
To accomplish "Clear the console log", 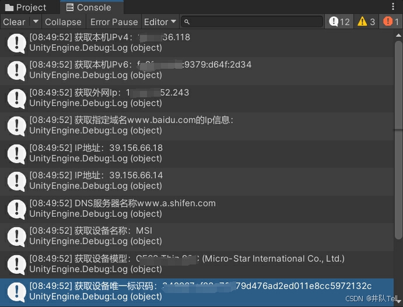I will [14, 22].
